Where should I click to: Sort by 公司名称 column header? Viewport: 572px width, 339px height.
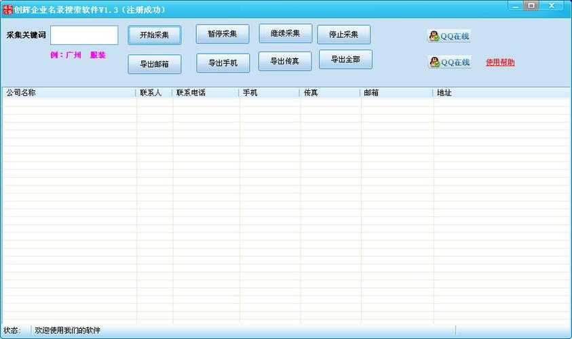pyautogui.click(x=69, y=93)
